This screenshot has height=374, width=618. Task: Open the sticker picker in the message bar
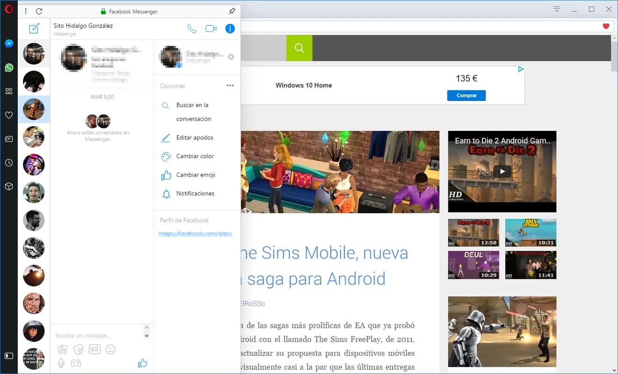point(79,349)
